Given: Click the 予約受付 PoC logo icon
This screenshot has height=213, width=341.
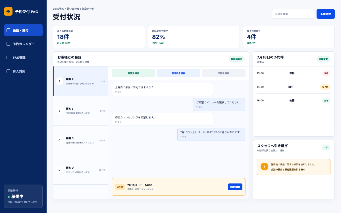Looking at the screenshot, I should pos(8,11).
